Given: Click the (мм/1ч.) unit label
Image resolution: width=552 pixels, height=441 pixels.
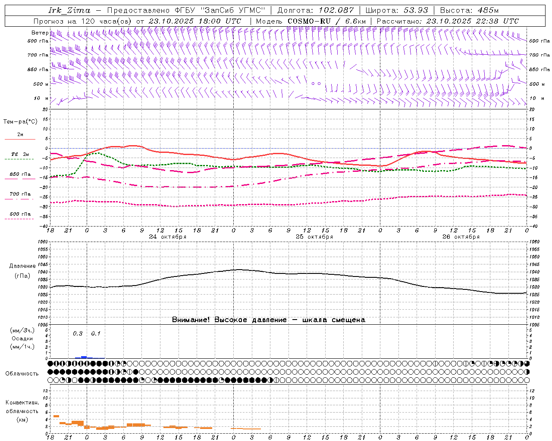Looking at the screenshot, I should tap(22, 347).
